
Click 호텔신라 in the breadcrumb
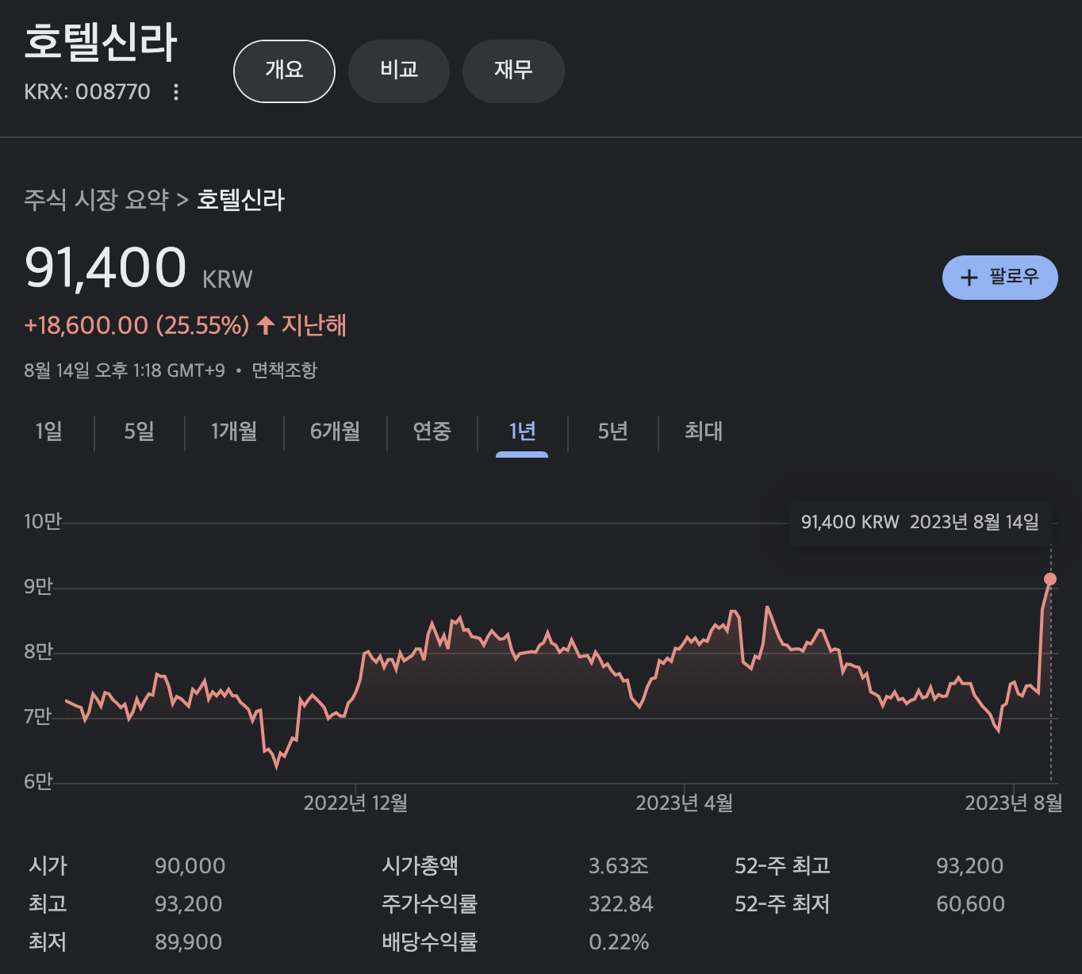pos(240,199)
